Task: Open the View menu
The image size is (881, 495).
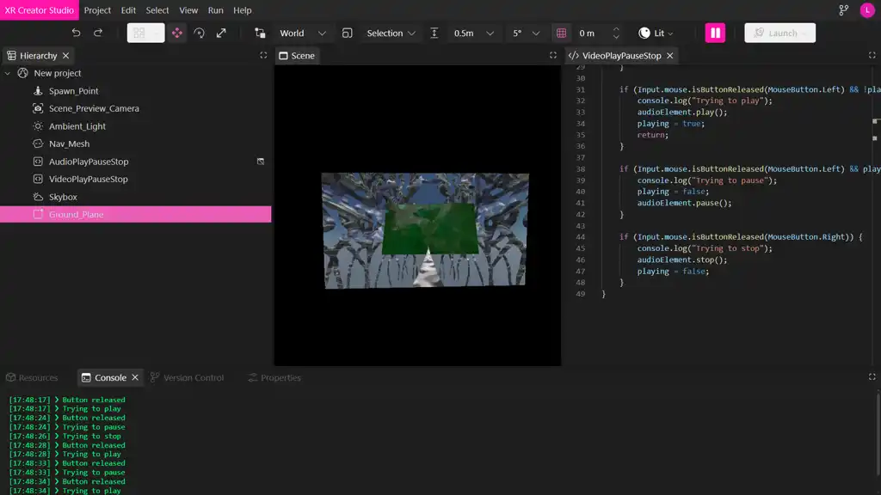Action: click(188, 10)
